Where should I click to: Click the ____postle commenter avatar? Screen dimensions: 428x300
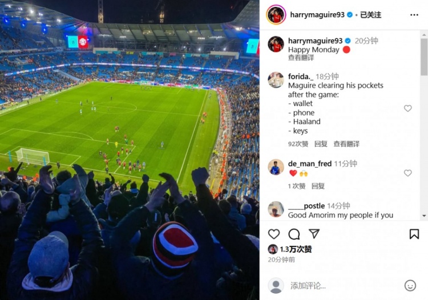pyautogui.click(x=276, y=209)
